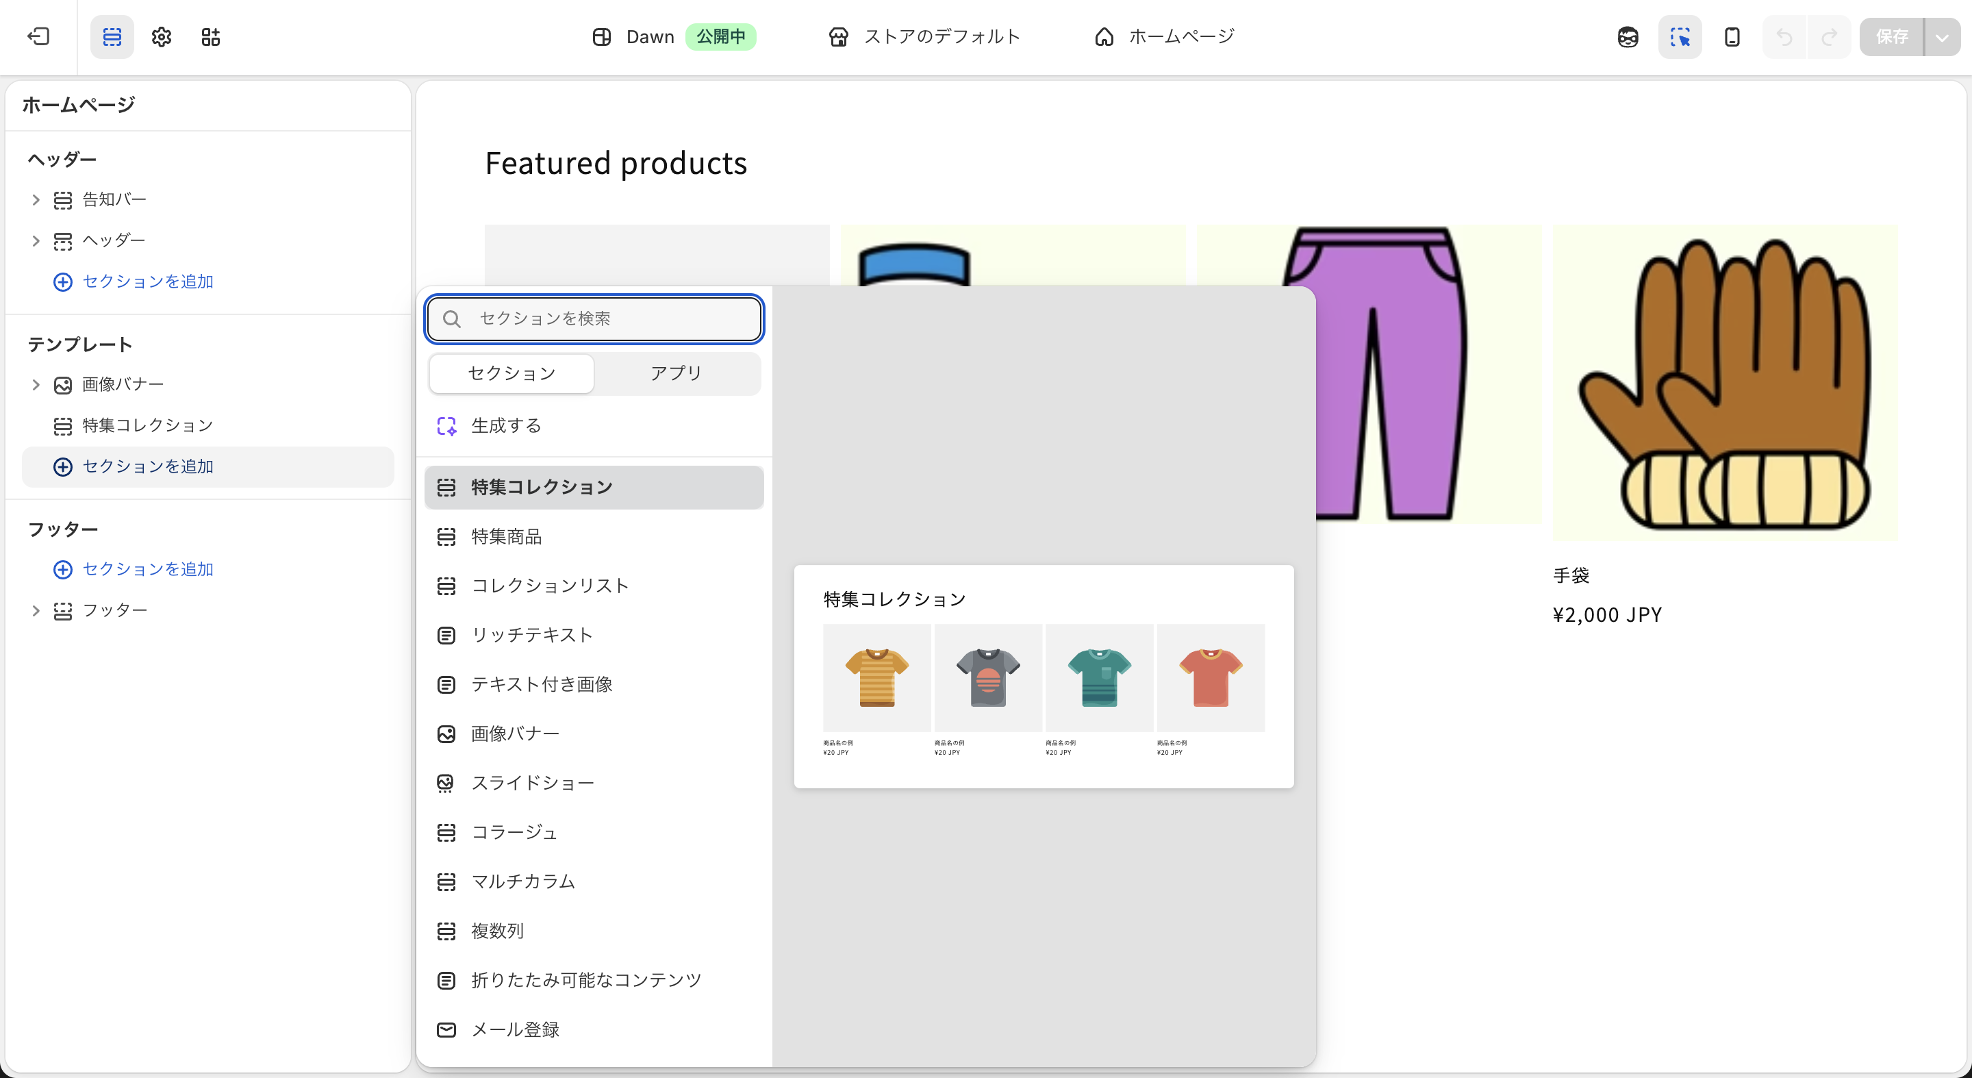Click the preview mode mask icon

1628,37
